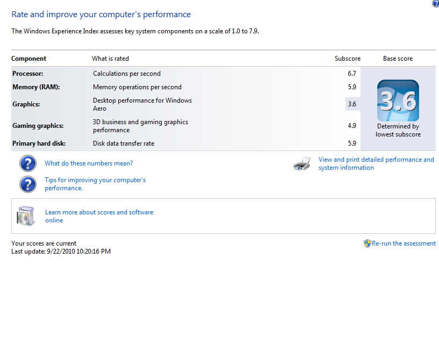Click the 'Graphics:' row label
This screenshot has width=439, height=338.
[26, 104]
